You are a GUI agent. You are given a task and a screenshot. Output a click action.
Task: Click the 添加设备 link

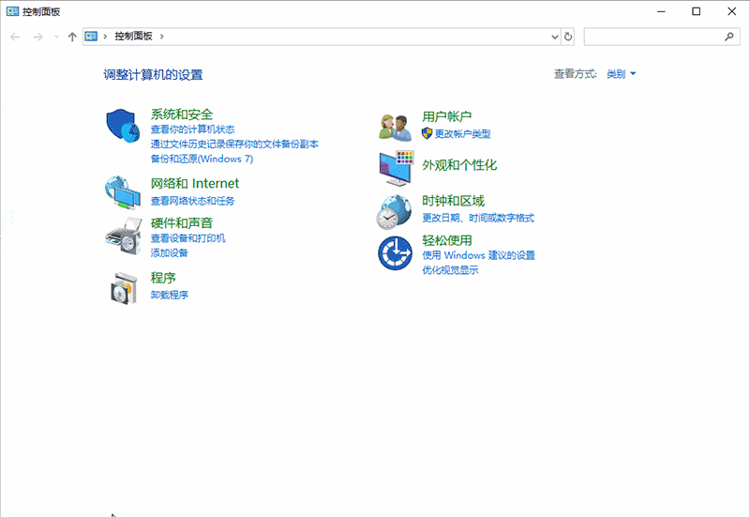[170, 252]
